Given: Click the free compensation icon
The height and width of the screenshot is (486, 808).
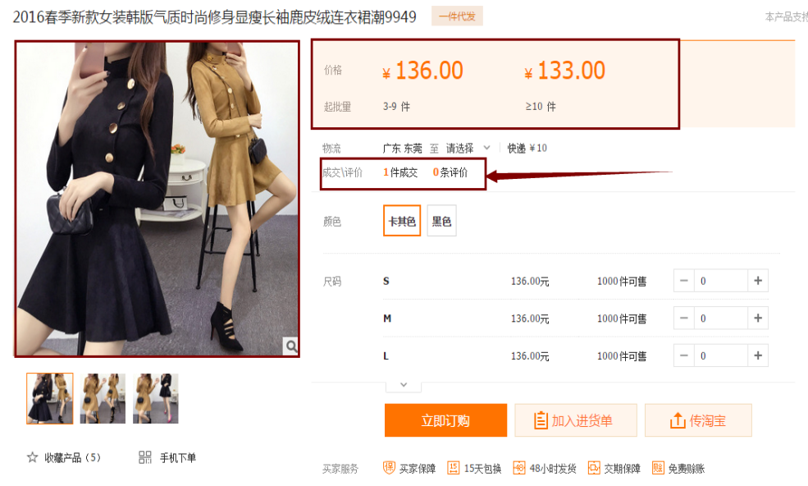Looking at the screenshot, I should (x=658, y=468).
